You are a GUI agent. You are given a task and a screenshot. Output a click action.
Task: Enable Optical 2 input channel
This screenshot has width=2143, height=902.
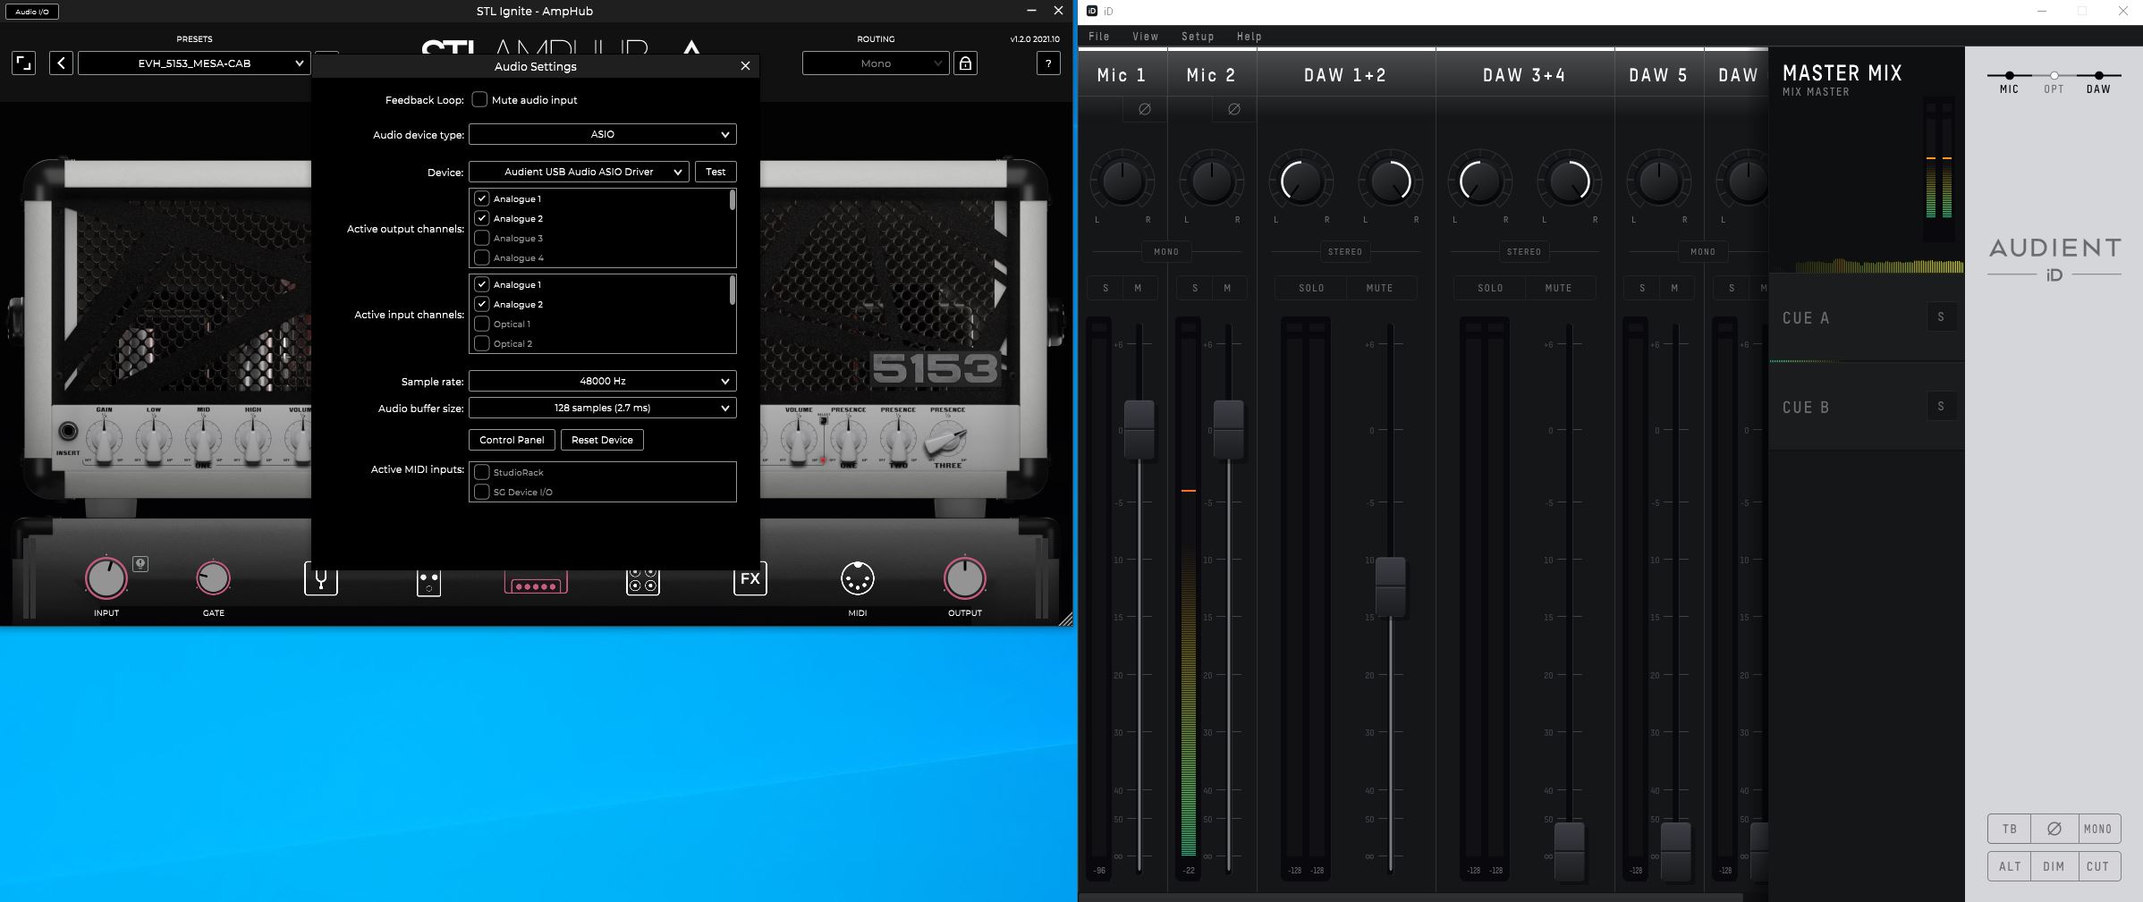tap(482, 343)
